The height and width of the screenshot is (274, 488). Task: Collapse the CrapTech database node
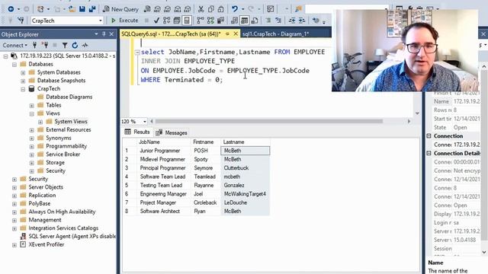click(23, 89)
